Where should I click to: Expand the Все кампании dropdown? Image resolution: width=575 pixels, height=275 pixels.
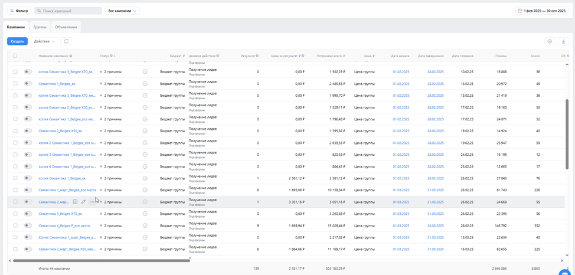click(x=122, y=11)
